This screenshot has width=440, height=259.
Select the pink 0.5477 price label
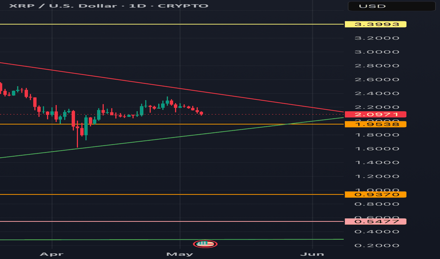coord(375,221)
